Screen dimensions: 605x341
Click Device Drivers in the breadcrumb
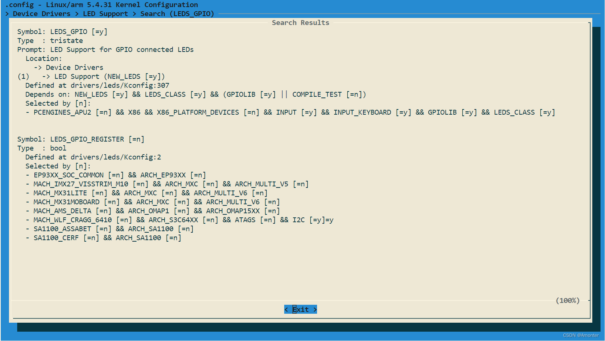coord(41,14)
